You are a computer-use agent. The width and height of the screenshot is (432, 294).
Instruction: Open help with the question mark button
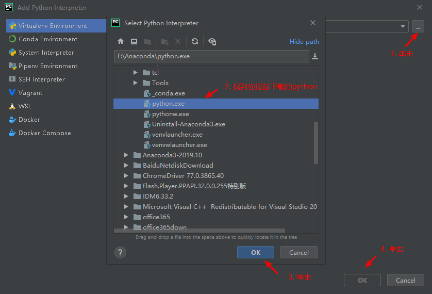pos(120,252)
